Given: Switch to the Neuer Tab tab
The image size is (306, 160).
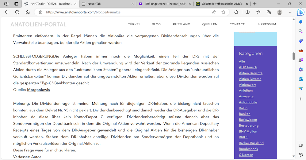Looking at the screenshot, I should [x=107, y=4].
